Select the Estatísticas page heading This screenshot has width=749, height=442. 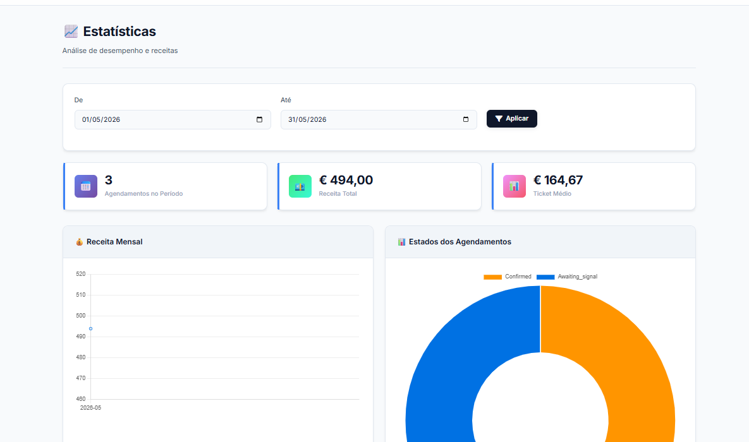[x=119, y=32]
